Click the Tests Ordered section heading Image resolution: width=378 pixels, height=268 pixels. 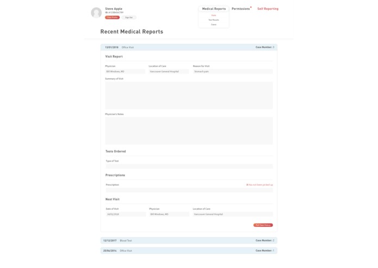pyautogui.click(x=115, y=151)
